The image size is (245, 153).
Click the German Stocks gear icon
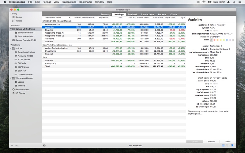tap(13, 89)
